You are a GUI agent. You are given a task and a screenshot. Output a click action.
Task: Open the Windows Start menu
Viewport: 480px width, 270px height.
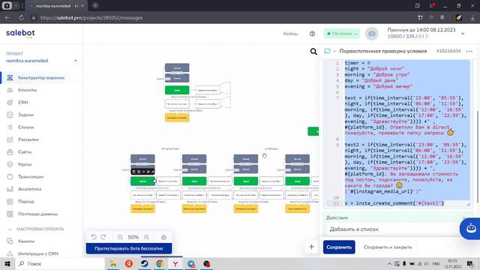[7, 263]
